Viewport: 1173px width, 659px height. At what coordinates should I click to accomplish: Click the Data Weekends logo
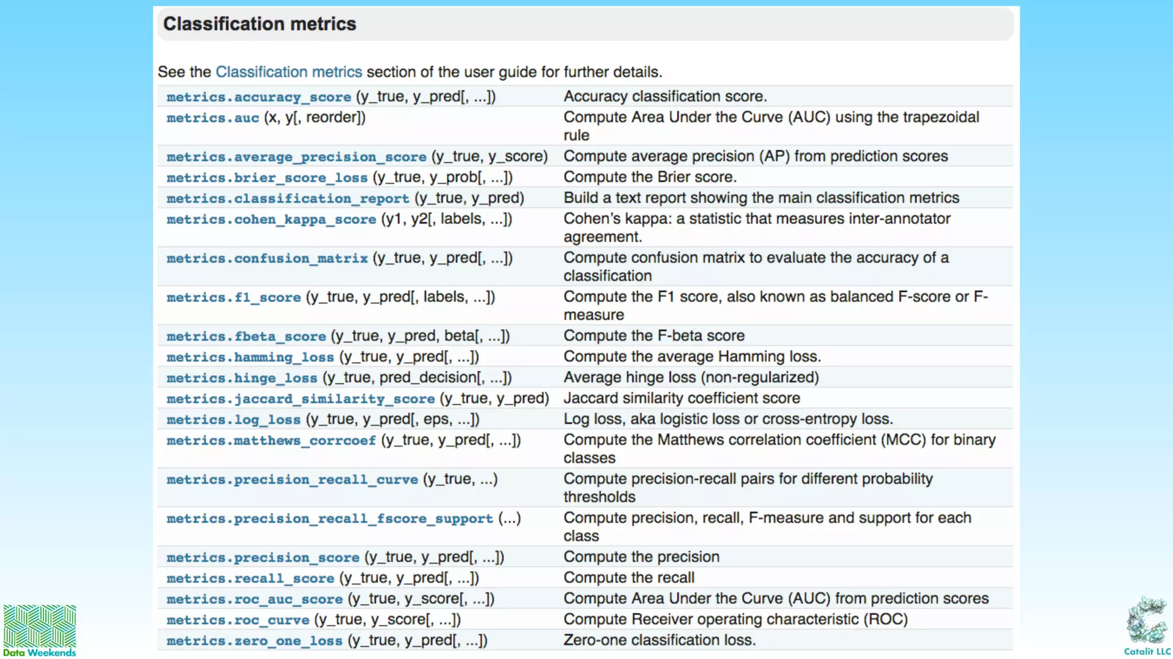pos(40,630)
